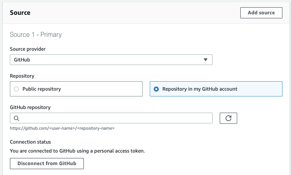Open the Source provider GitHub dropdown
The width and height of the screenshot is (291, 175).
111,60
